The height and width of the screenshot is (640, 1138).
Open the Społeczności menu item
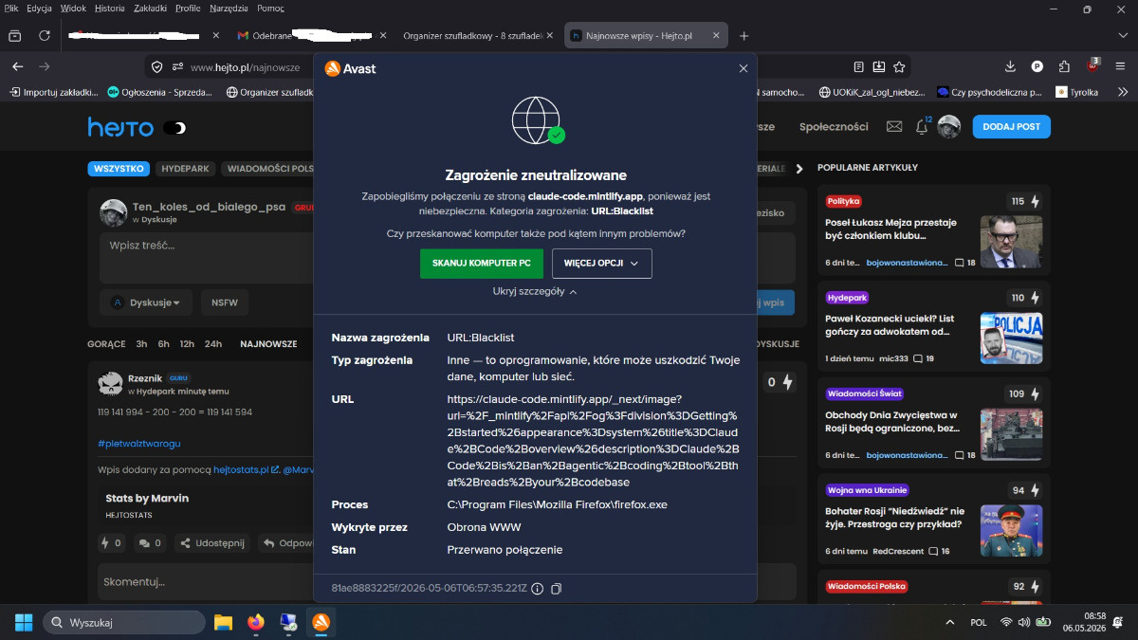coord(834,127)
